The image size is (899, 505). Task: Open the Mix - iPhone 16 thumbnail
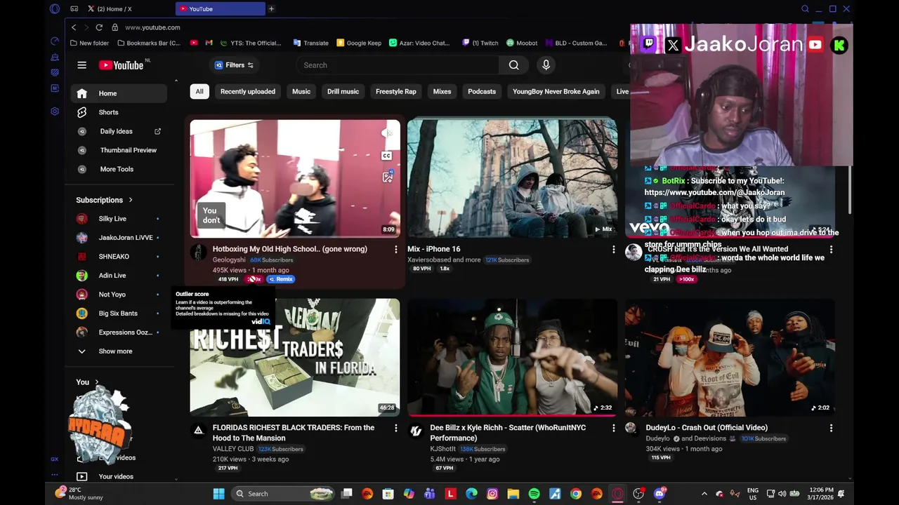tap(512, 178)
